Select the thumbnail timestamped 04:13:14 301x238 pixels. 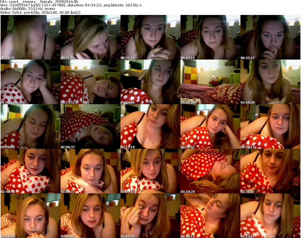210,216
